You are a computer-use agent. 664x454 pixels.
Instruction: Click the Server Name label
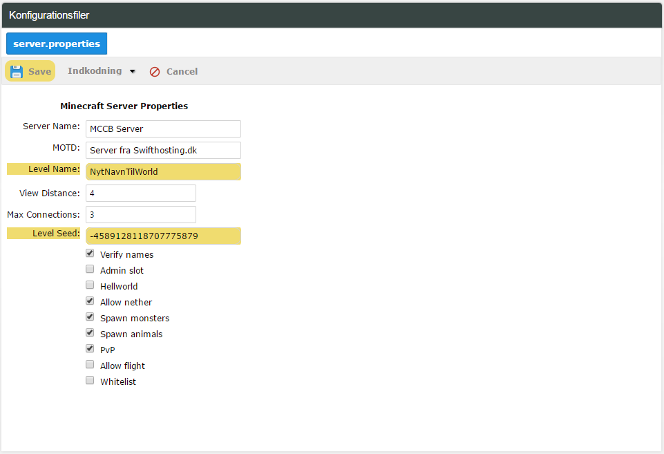point(51,126)
